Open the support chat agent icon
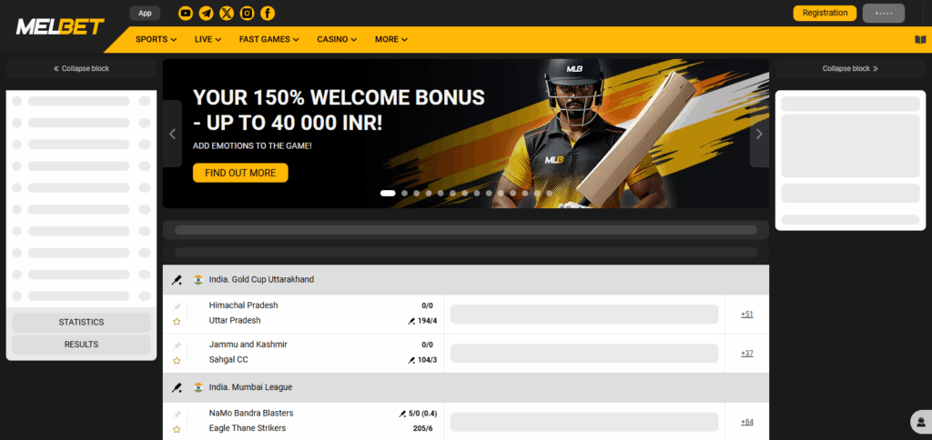This screenshot has height=440, width=932. coord(921,422)
